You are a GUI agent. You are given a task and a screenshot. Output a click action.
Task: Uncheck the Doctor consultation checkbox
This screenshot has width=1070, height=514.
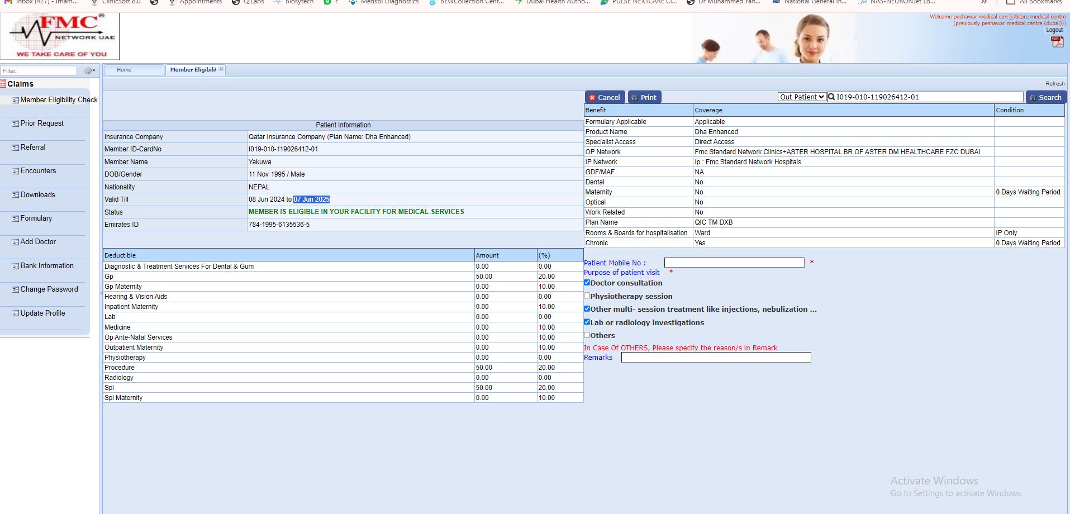point(587,283)
